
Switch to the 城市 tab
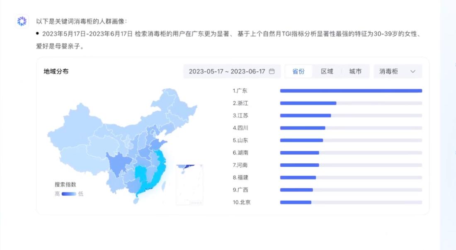click(x=355, y=71)
